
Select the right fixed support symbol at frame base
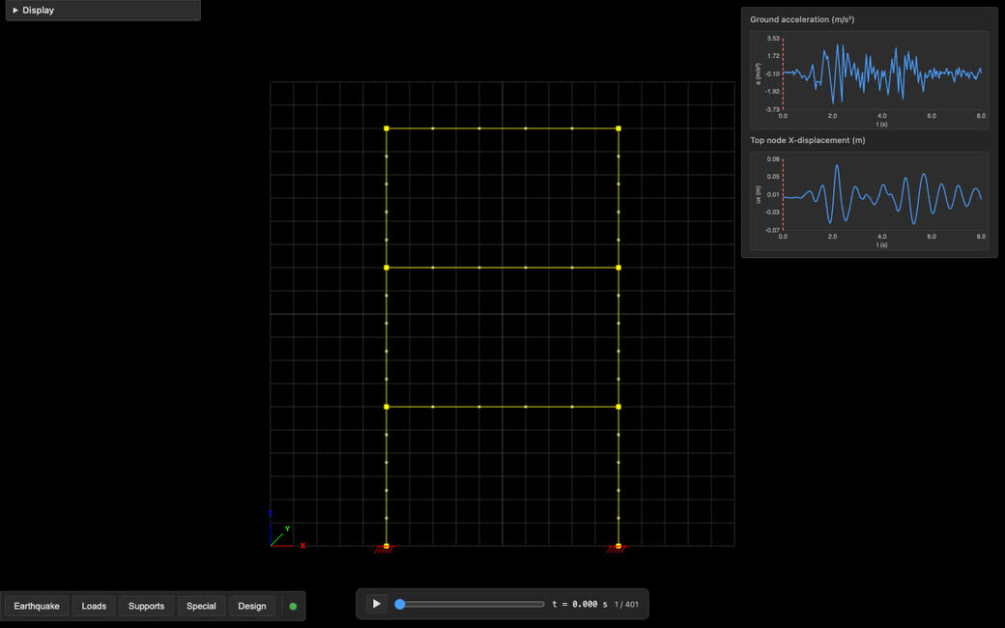617,549
